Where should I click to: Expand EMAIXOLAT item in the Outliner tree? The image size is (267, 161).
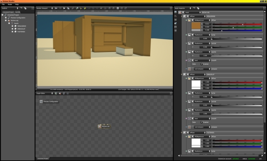tap(12, 29)
